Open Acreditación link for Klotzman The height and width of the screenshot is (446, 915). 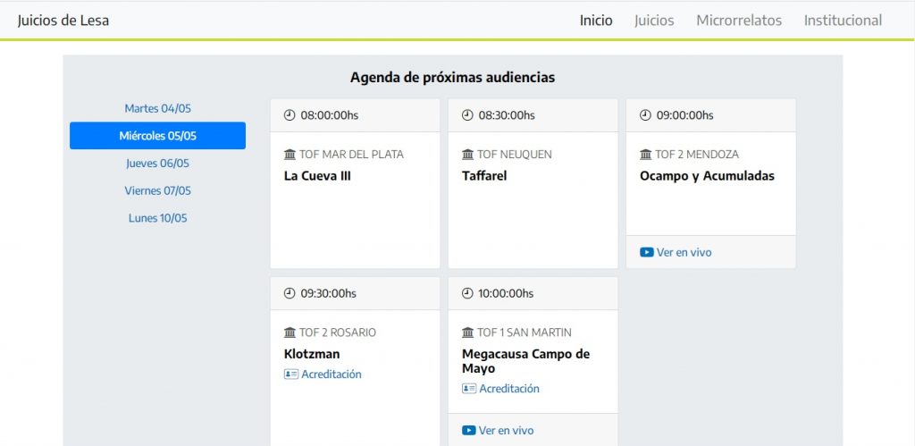click(331, 374)
